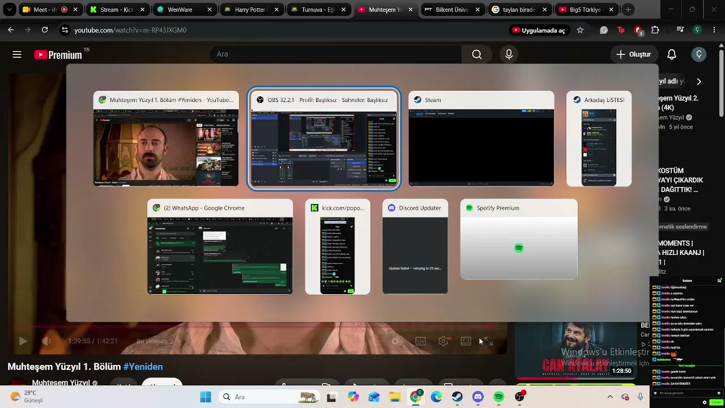Toggle video subtitles button
725x408 pixels.
tap(420, 341)
